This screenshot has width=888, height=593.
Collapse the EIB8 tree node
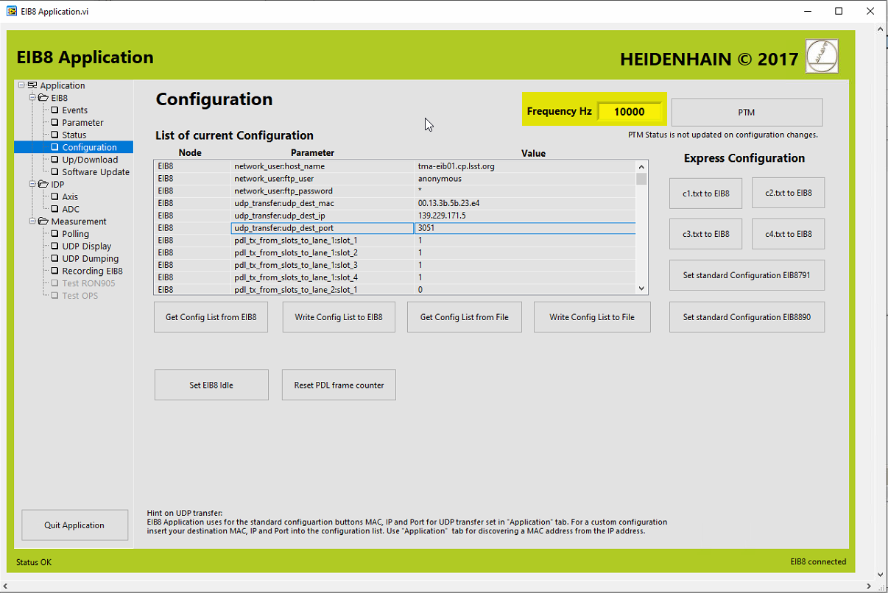(x=32, y=98)
